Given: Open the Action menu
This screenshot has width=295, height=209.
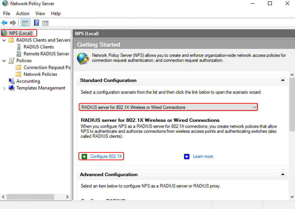Looking at the screenshot, I should point(23,14).
